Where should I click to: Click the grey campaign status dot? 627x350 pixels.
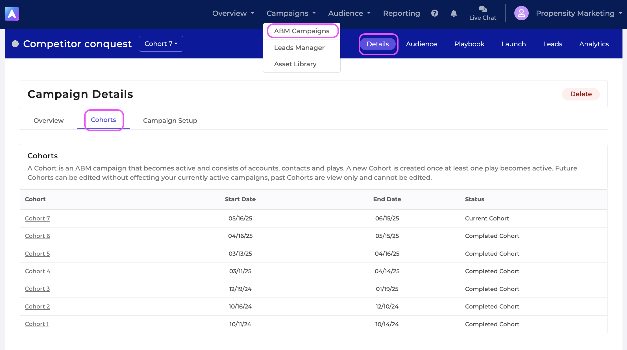pyautogui.click(x=15, y=44)
